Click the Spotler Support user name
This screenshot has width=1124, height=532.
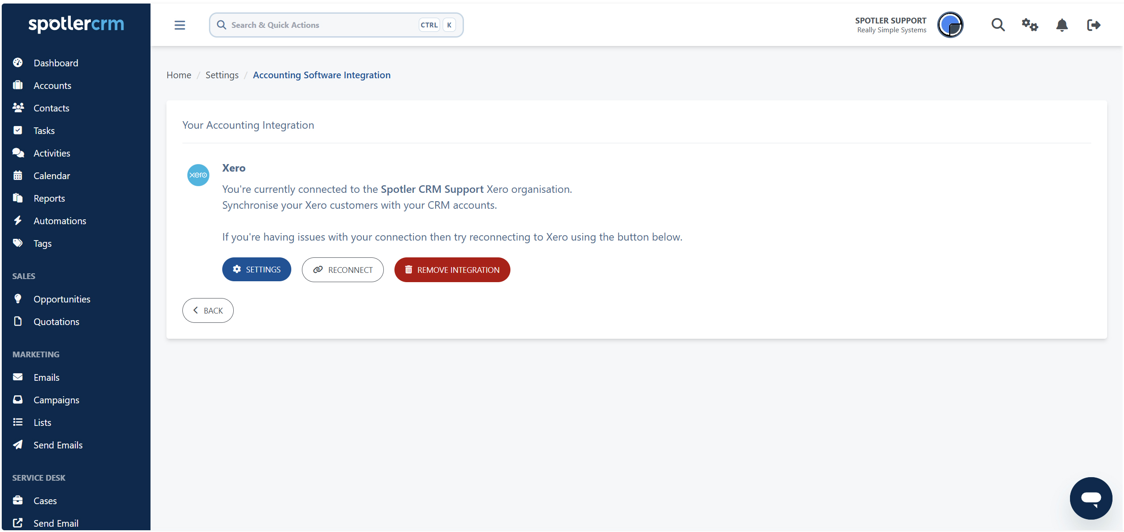[890, 20]
